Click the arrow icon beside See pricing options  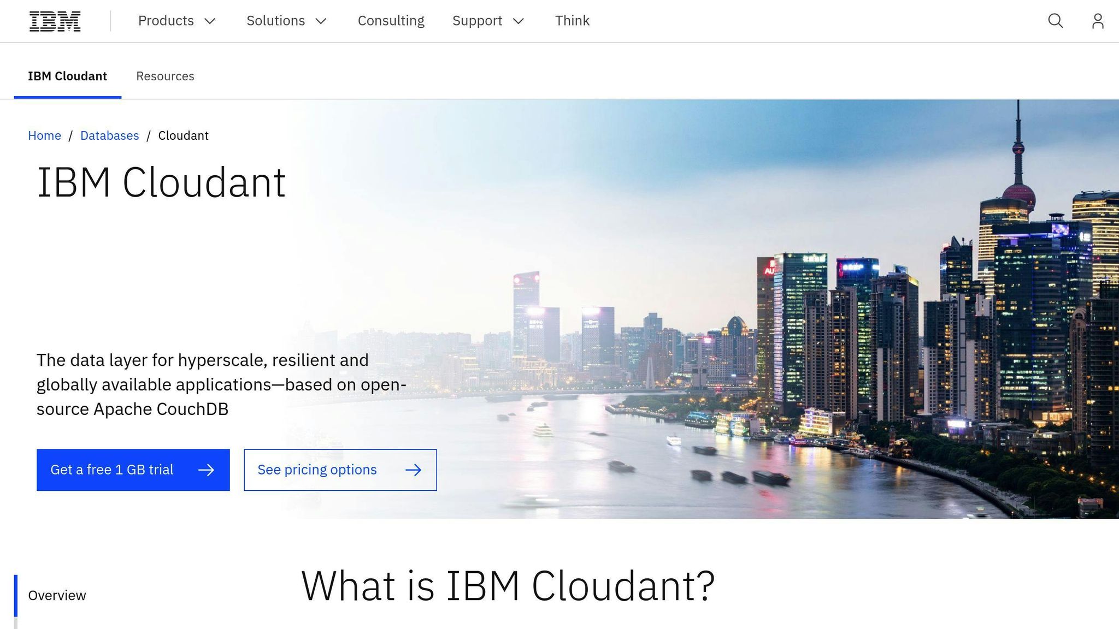click(414, 470)
